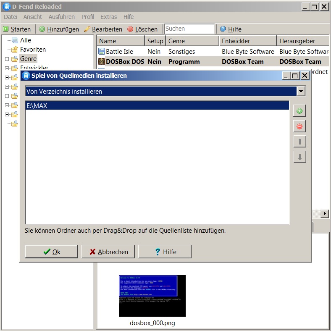
Task: Open the installation type dropdown arrow
Action: [x=301, y=91]
